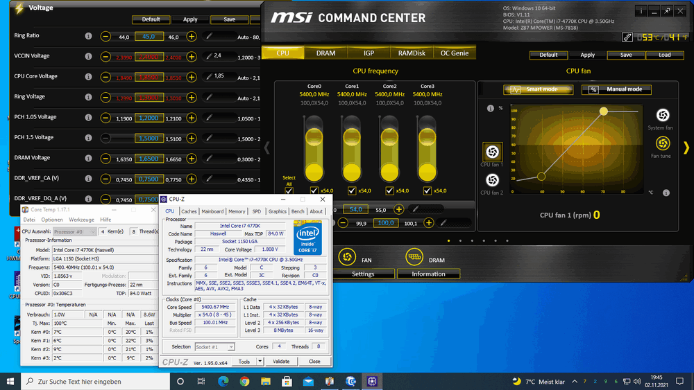
Task: Go to next page with right yellow arrow
Action: click(686, 148)
